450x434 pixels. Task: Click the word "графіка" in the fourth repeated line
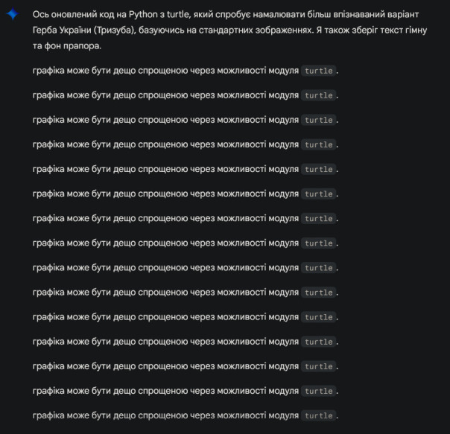pyautogui.click(x=48, y=144)
